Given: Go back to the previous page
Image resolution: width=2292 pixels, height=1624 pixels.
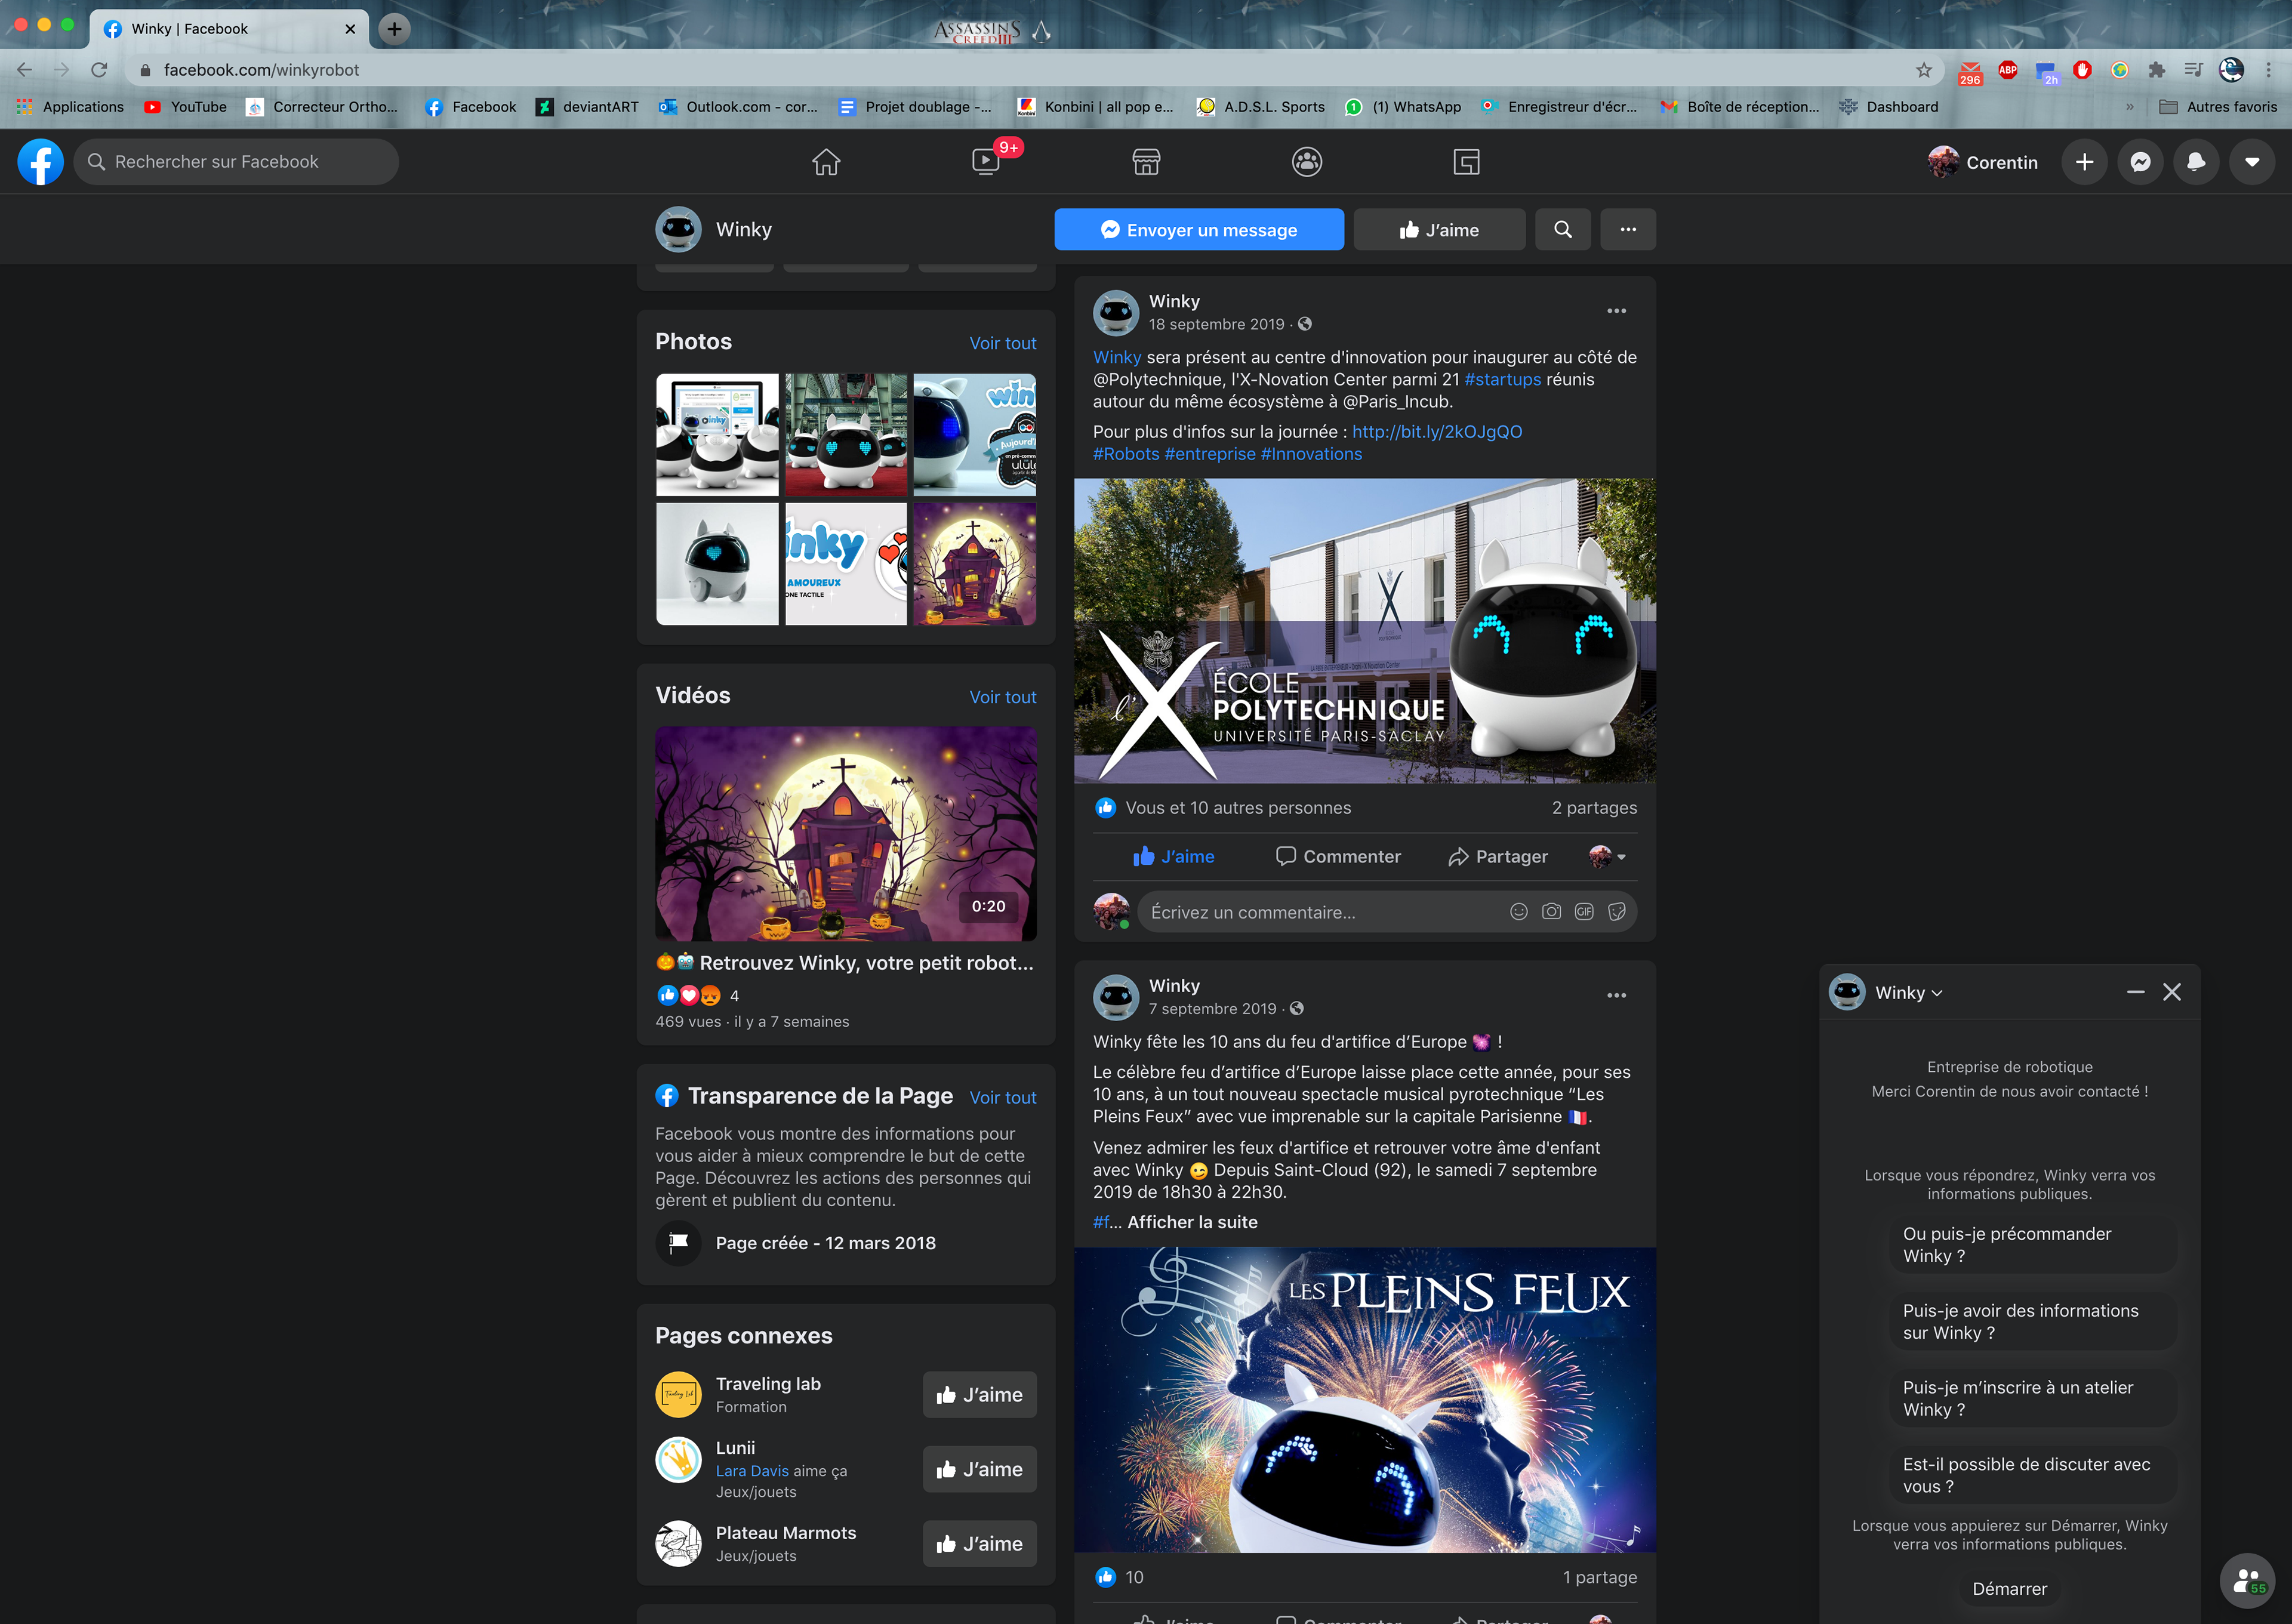Looking at the screenshot, I should tap(25, 70).
